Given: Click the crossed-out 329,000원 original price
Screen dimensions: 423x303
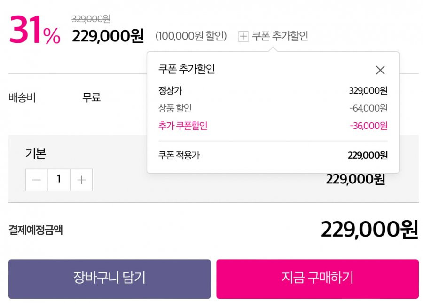Looking at the screenshot, I should pos(91,19).
